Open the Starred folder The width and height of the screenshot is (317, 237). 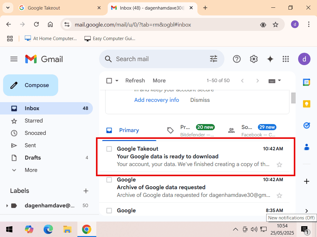point(46,121)
